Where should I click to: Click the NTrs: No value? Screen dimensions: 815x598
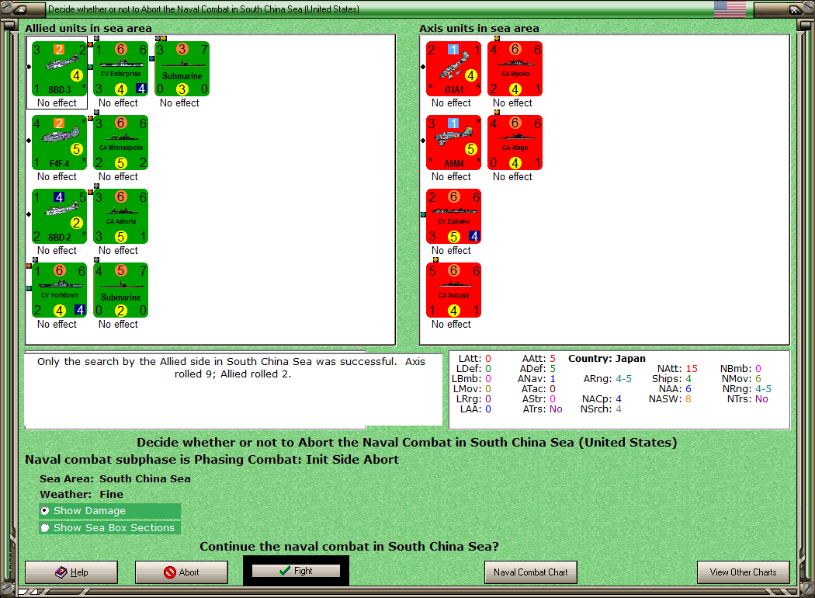[747, 399]
